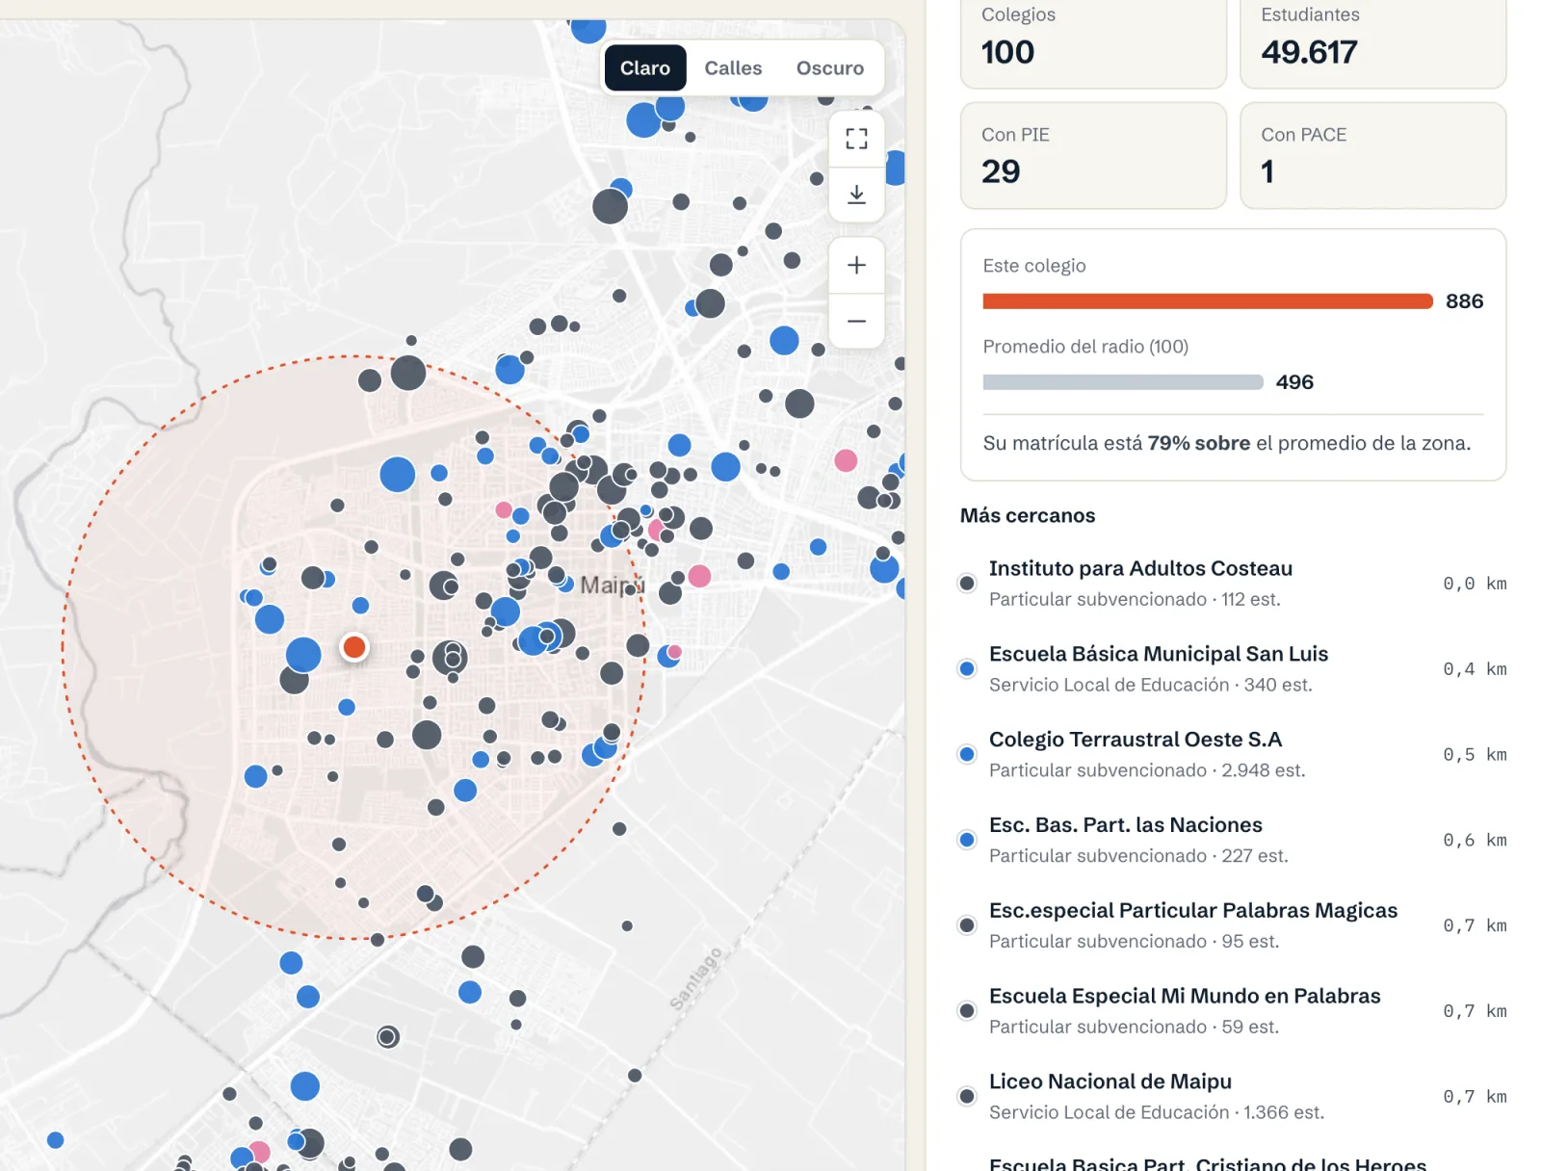1541x1171 pixels.
Task: Download the map using the download icon
Action: (856, 195)
